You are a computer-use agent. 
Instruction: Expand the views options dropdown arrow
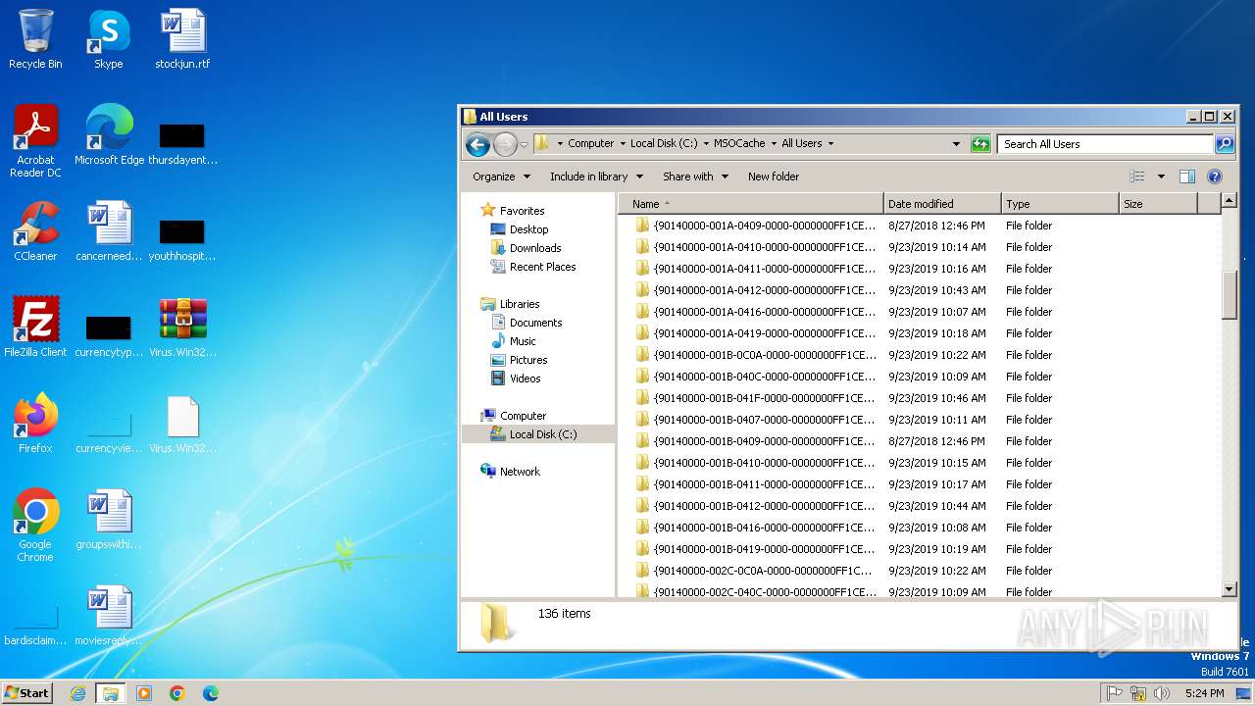1161,176
